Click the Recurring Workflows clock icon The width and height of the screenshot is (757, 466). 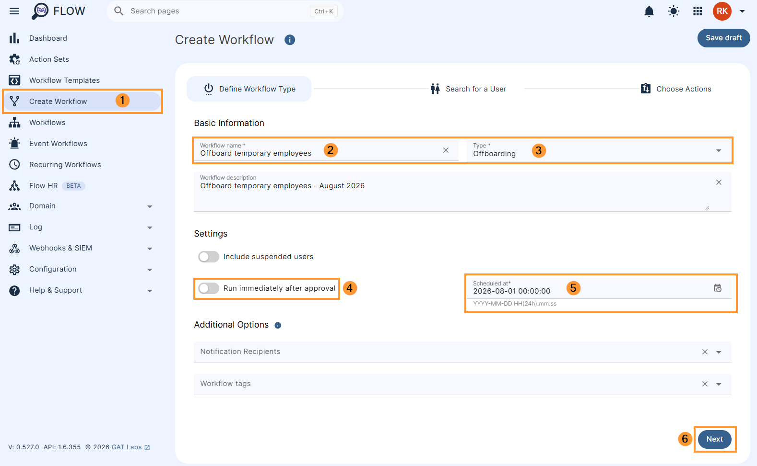coord(14,164)
